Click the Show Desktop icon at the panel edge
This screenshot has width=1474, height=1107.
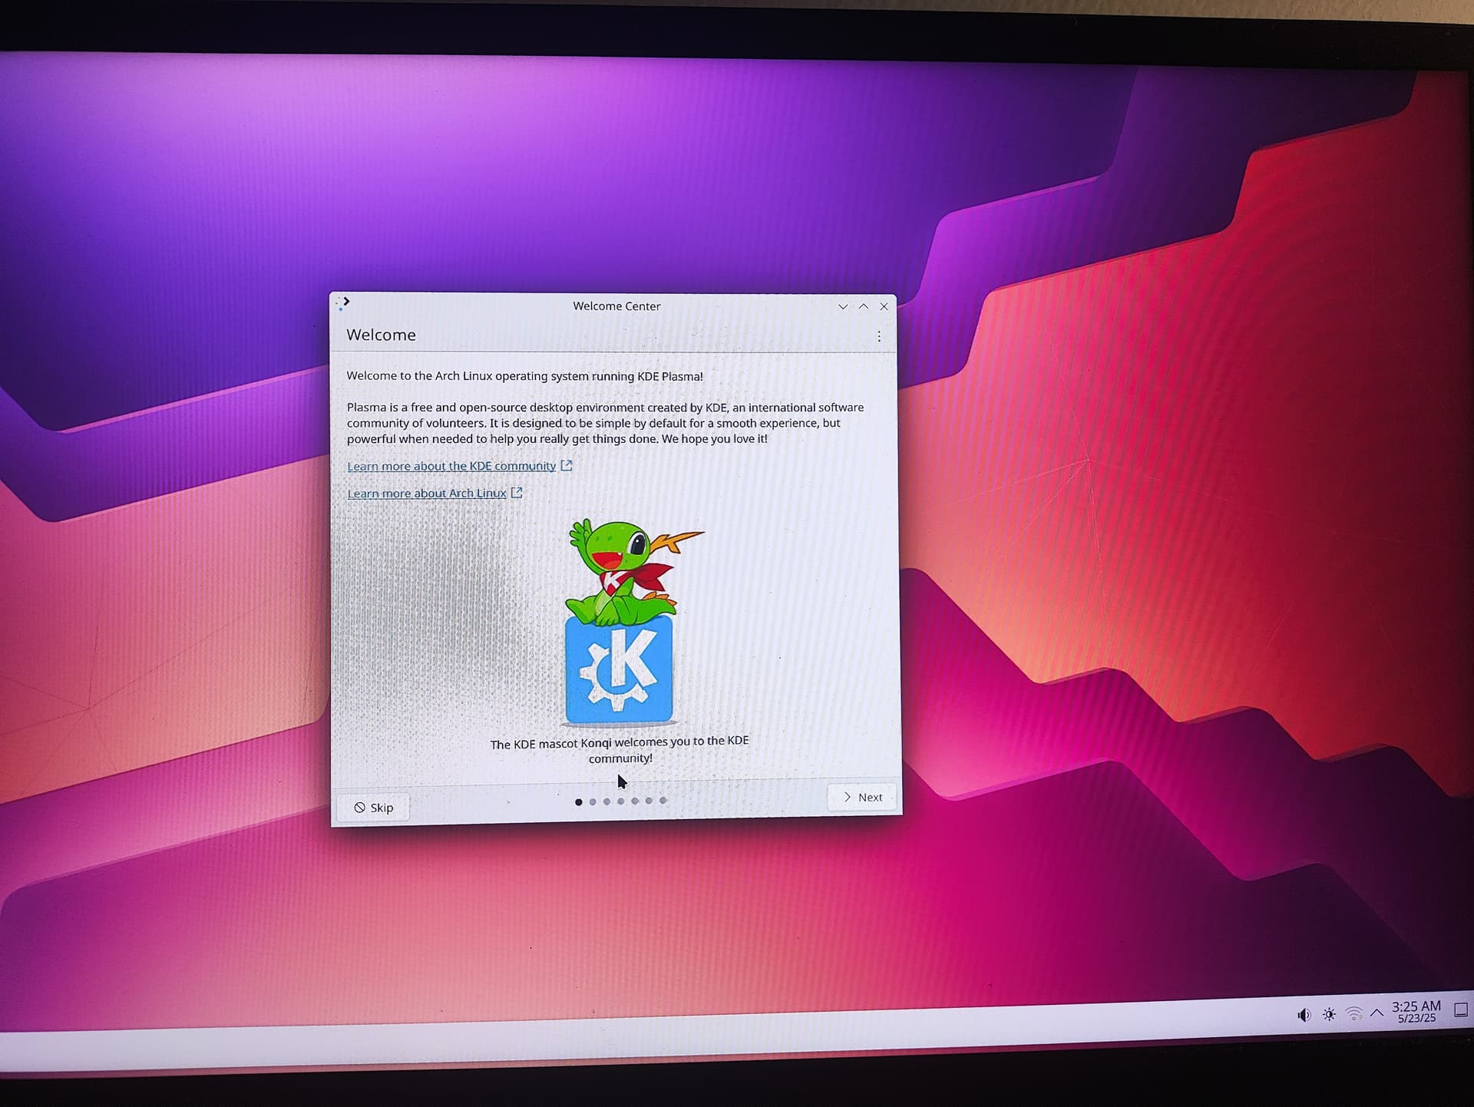pyautogui.click(x=1462, y=1010)
